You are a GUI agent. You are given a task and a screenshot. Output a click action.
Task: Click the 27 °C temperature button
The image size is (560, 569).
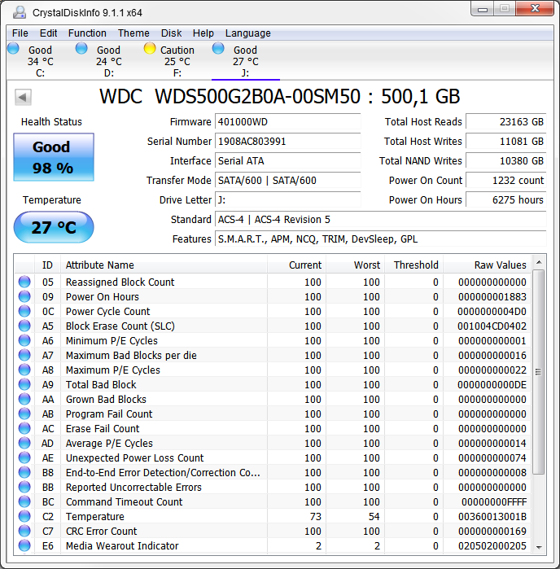[54, 227]
